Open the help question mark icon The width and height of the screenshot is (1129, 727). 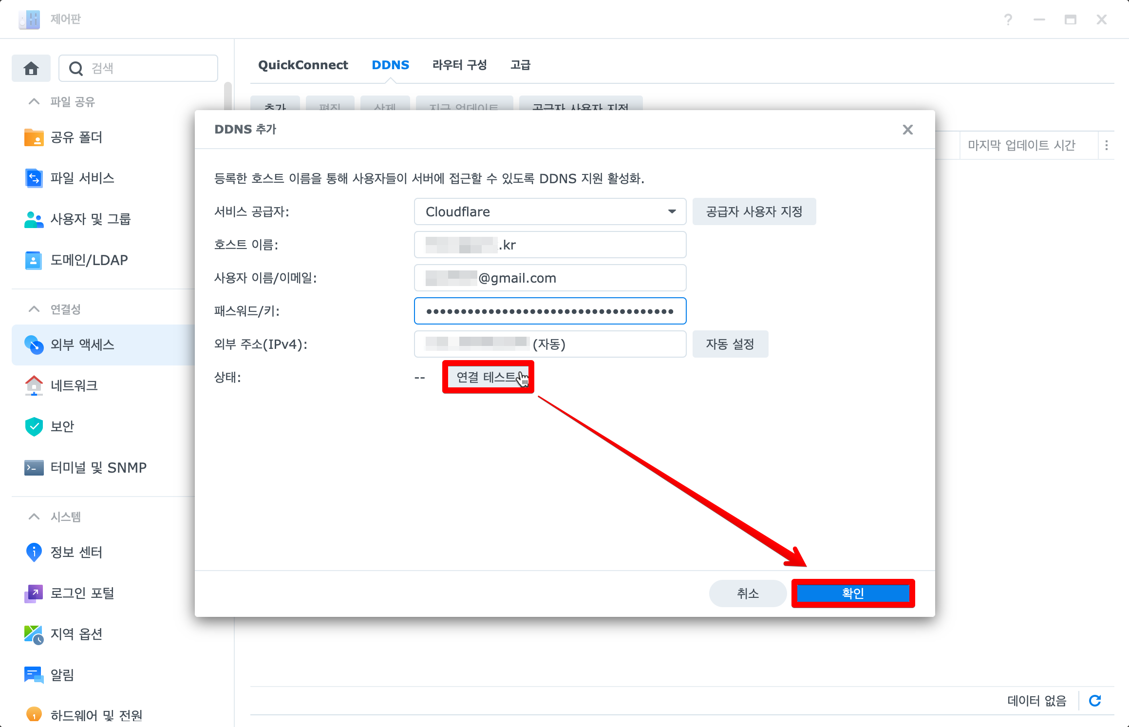[x=1008, y=19]
